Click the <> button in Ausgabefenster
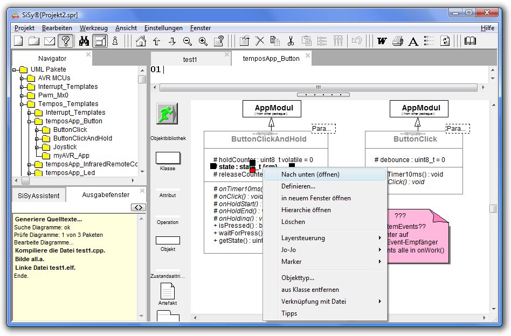This screenshot has height=336, width=511. tap(139, 207)
